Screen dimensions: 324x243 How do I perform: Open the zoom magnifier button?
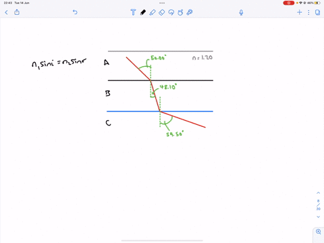point(319,232)
